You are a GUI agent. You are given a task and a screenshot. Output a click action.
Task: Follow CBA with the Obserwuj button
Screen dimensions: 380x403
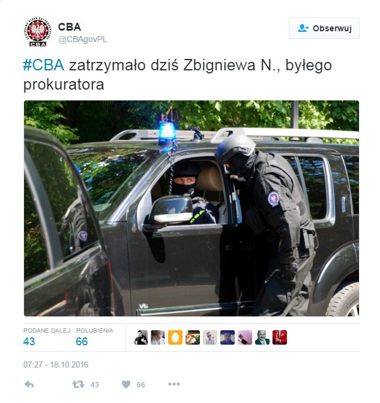tap(324, 28)
